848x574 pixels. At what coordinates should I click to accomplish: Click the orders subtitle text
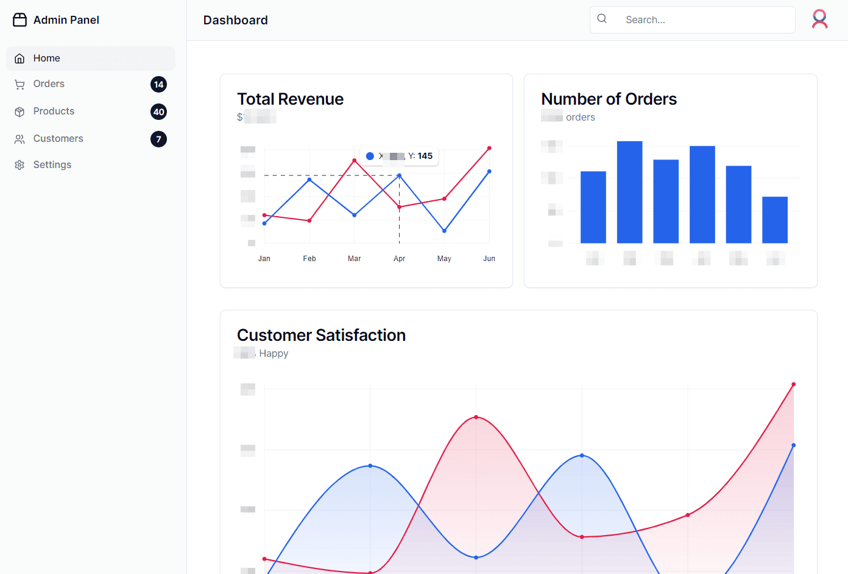(x=581, y=117)
